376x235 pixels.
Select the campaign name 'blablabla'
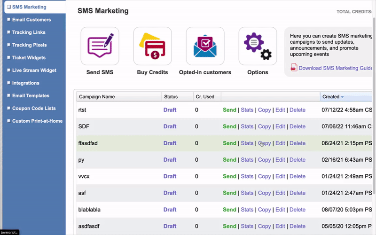[89, 210]
